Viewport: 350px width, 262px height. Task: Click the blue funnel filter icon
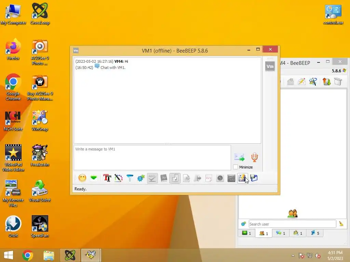(130, 178)
